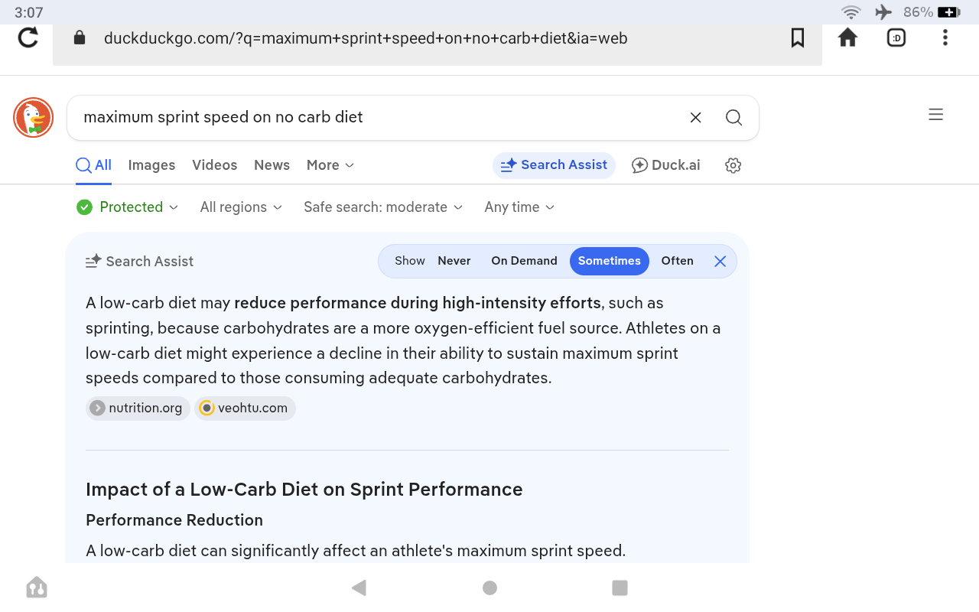Tap the lock icon in the address bar
Image resolution: width=979 pixels, height=612 pixels.
click(x=80, y=38)
